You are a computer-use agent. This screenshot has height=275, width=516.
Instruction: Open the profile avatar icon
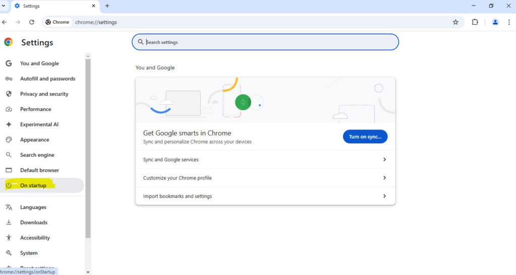pos(495,22)
